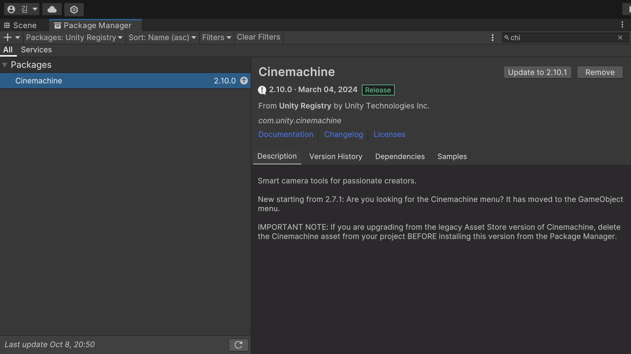Switch to the Scene tab
Screen dimensions: 631x354
click(x=20, y=25)
